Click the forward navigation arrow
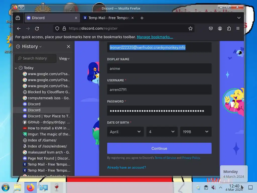Screen dimensions: 257x193 coord(28,29)
